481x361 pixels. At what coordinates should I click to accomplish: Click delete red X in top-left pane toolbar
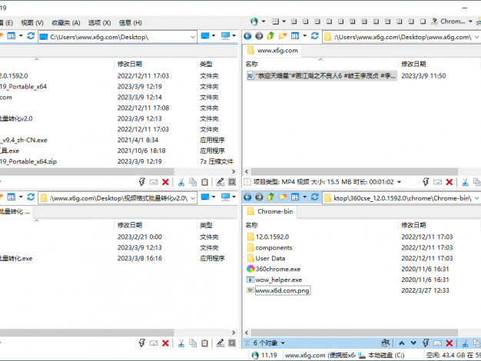pos(165,182)
